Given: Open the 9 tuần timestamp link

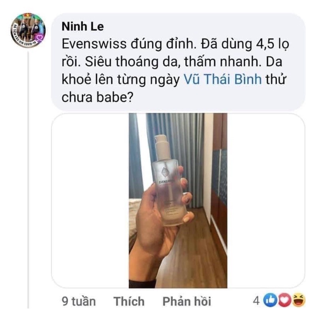Looking at the screenshot, I should pos(79,301).
